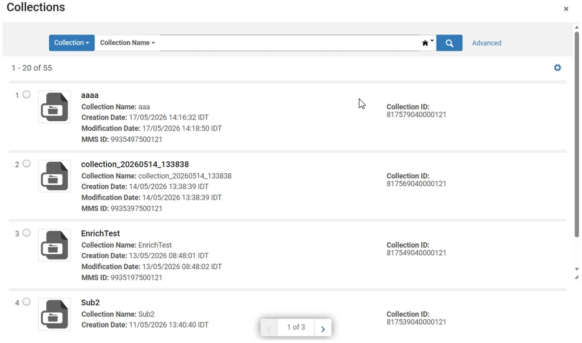Screen dimensions: 582x343
Task: Go to next page arrow
Action: (323, 328)
